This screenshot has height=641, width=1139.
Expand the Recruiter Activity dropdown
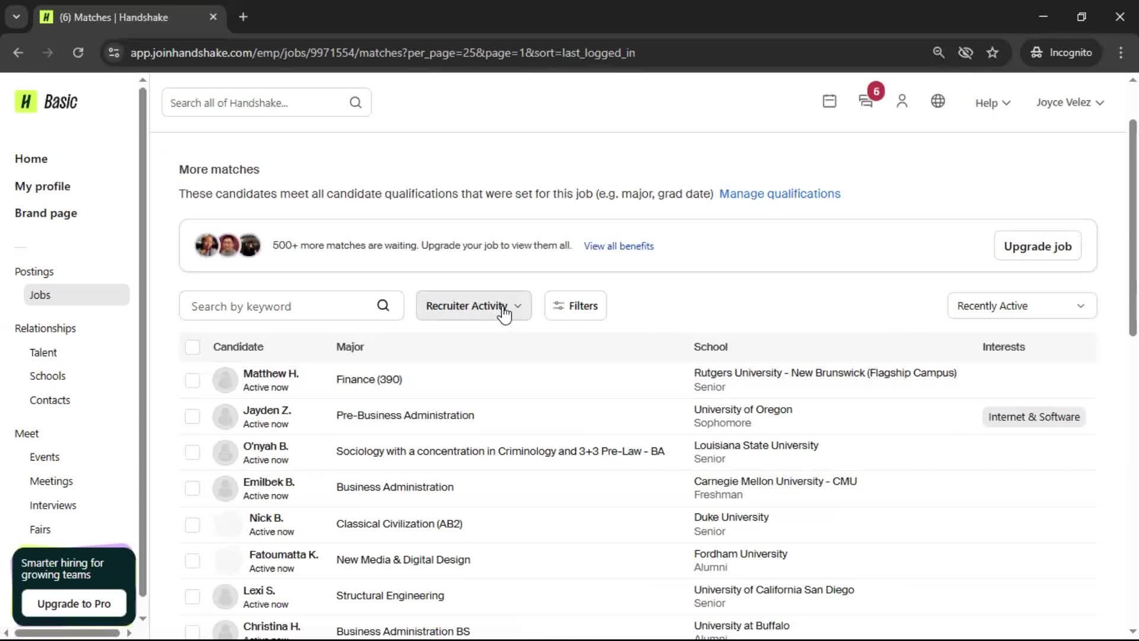473,306
